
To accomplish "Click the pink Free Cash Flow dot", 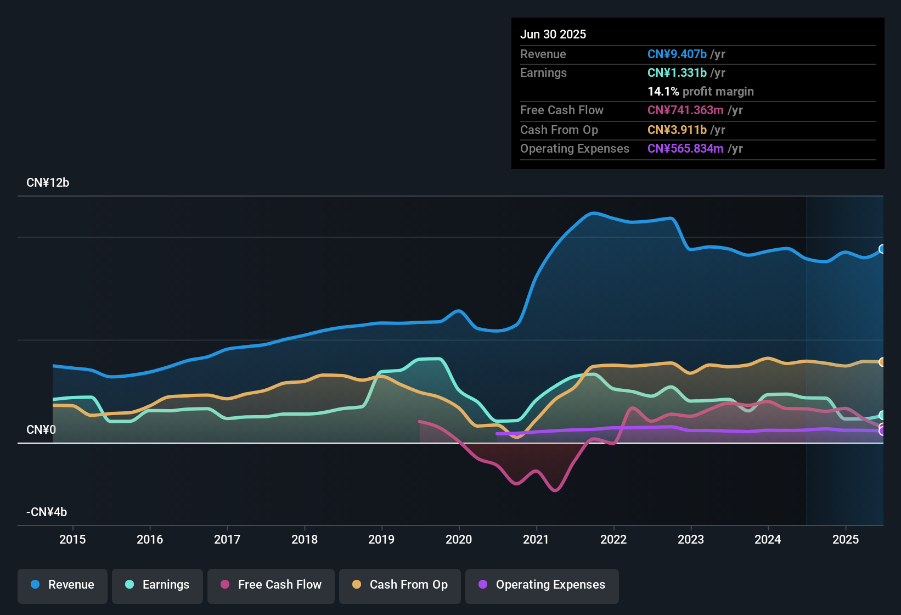I will [x=225, y=585].
